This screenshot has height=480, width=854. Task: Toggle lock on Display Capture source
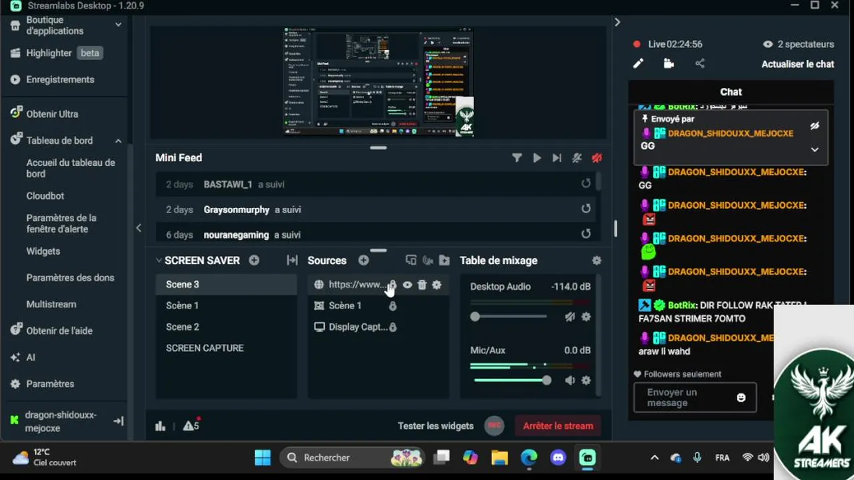click(393, 327)
